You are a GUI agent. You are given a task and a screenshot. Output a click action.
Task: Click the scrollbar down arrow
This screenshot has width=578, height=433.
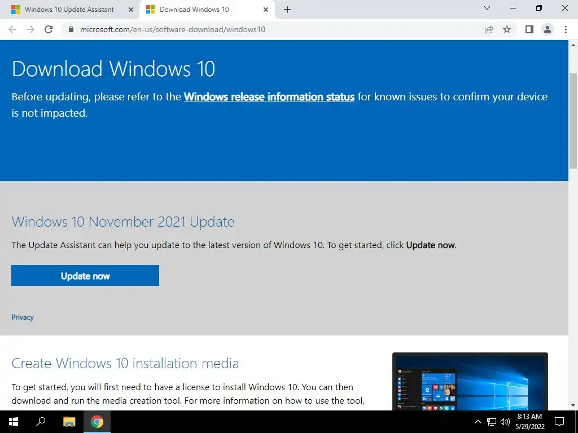coord(573,405)
